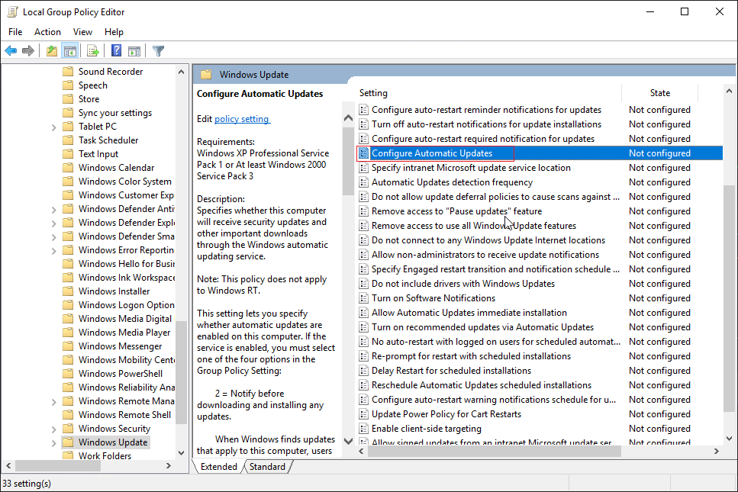Click the Windows Calendar folder icon
The image size is (738, 492).
[68, 168]
